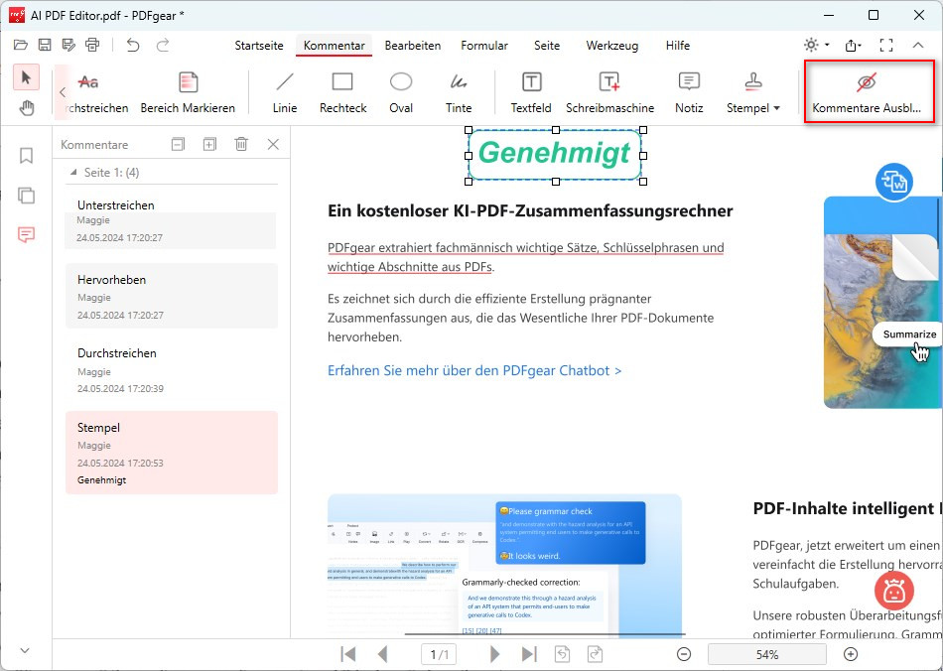Click the Save As icon with the pencil
The width and height of the screenshot is (943, 671).
tap(68, 45)
